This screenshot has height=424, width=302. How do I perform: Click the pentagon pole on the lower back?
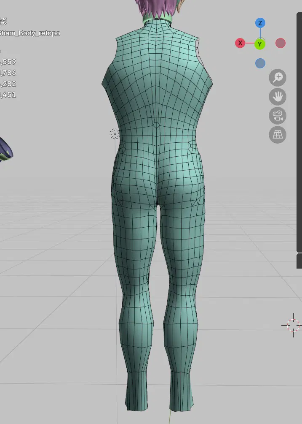(x=156, y=125)
